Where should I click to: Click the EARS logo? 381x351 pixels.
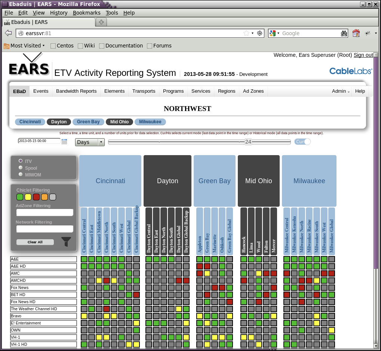[x=29, y=65]
